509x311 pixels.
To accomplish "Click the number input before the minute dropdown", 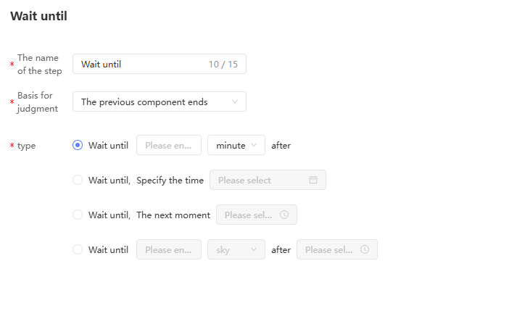I will pyautogui.click(x=169, y=145).
